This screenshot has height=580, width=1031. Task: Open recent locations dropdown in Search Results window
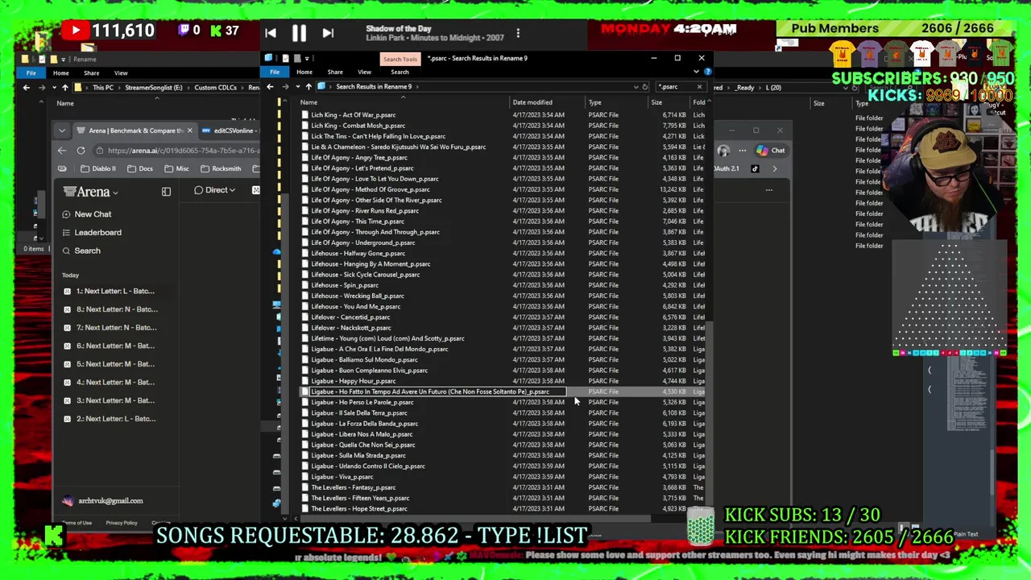coord(298,86)
